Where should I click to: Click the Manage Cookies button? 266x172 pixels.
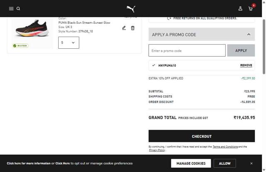(x=191, y=163)
